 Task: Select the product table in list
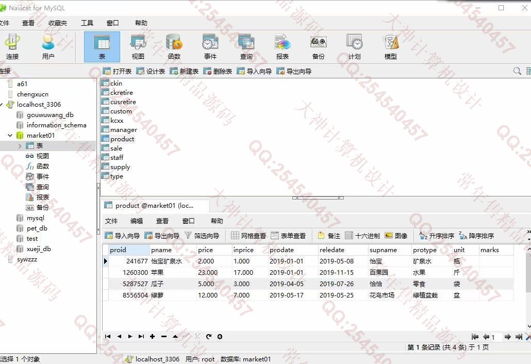click(x=122, y=139)
